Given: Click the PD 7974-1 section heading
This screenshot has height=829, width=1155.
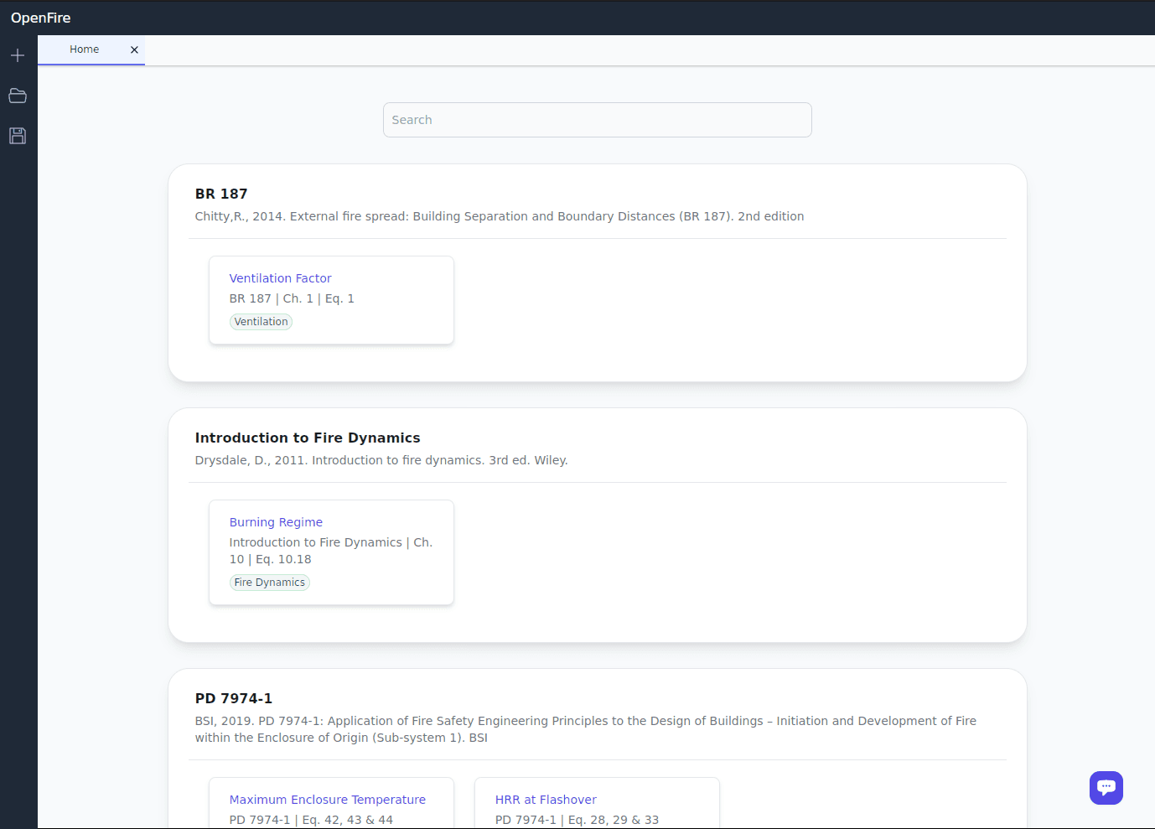Looking at the screenshot, I should coord(234,698).
